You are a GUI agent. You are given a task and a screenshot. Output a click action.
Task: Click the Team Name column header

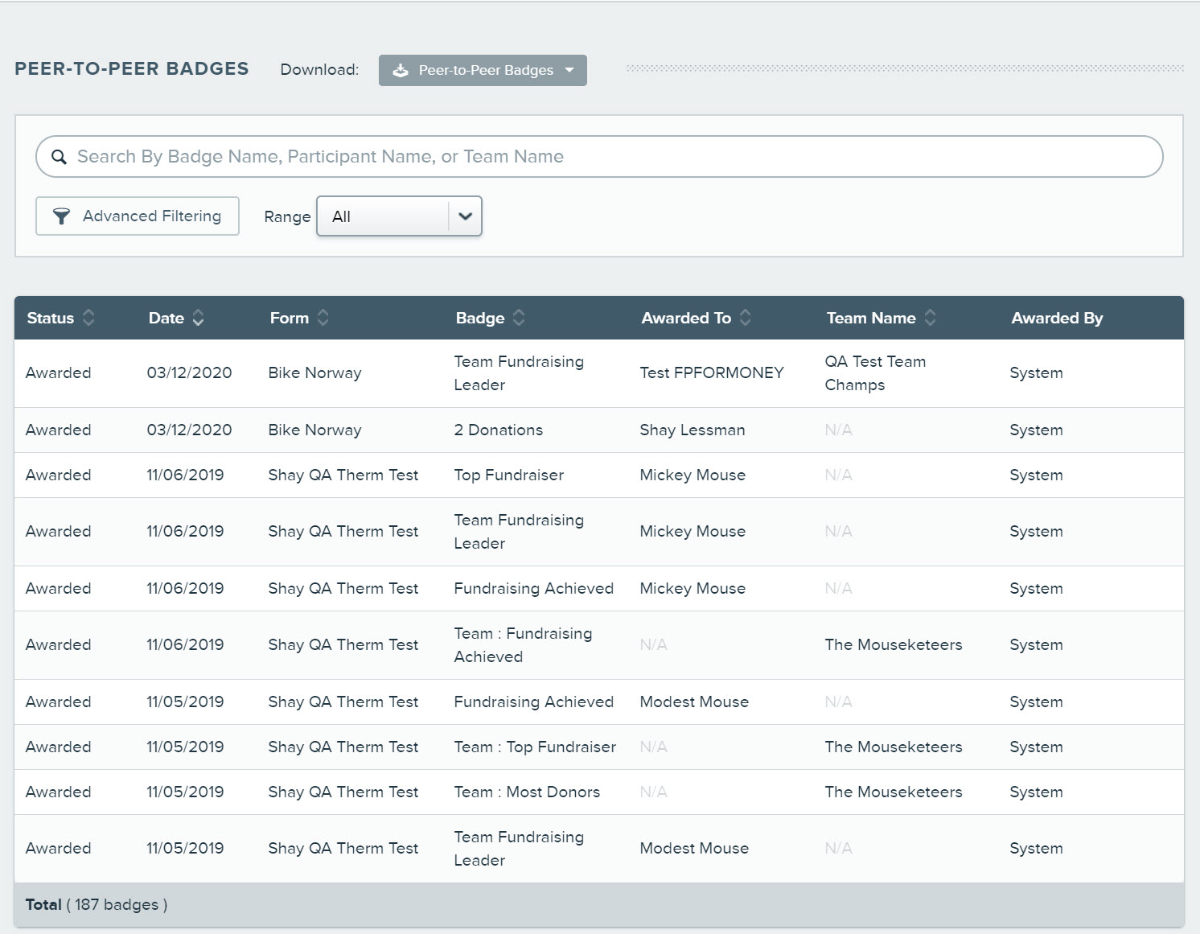click(x=871, y=318)
